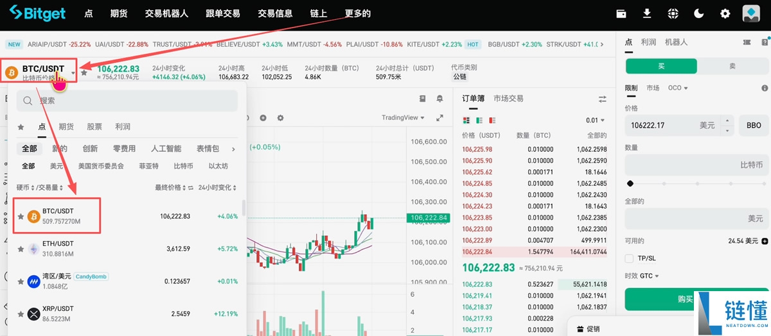Switch to Sell (卖) side toggle
Screen dimensions: 771x336
tap(732, 66)
